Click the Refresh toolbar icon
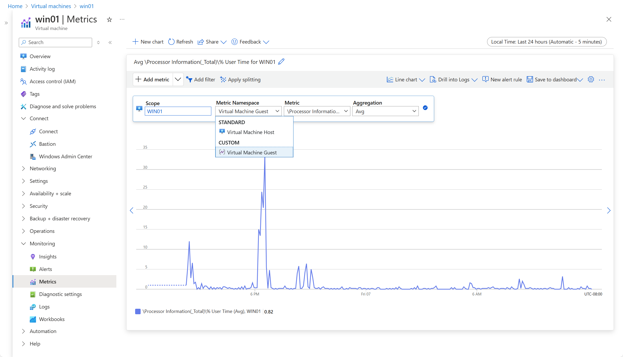The width and height of the screenshot is (623, 357). 171,42
